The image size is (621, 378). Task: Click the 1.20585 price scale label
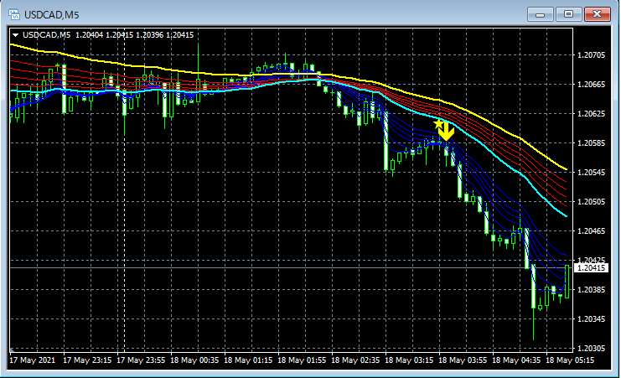592,143
